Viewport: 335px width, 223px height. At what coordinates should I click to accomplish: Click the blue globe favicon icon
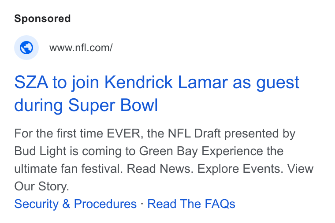pyautogui.click(x=26, y=48)
